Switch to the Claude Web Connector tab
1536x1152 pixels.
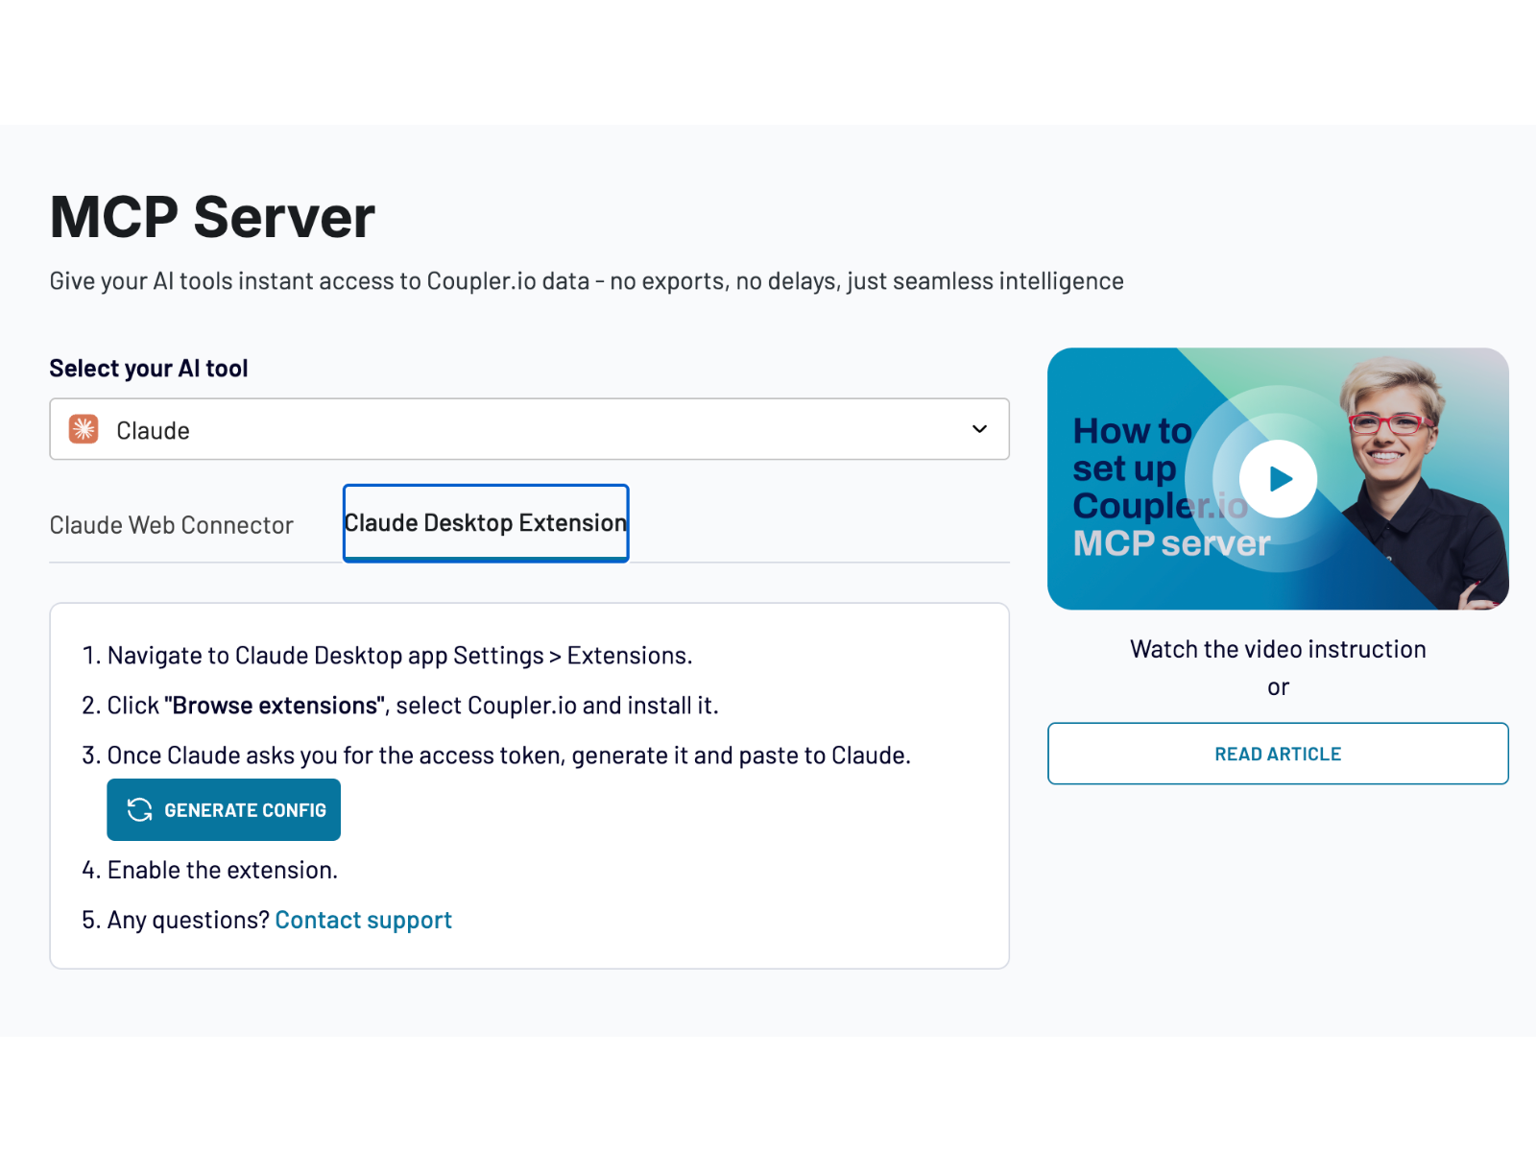tap(171, 524)
